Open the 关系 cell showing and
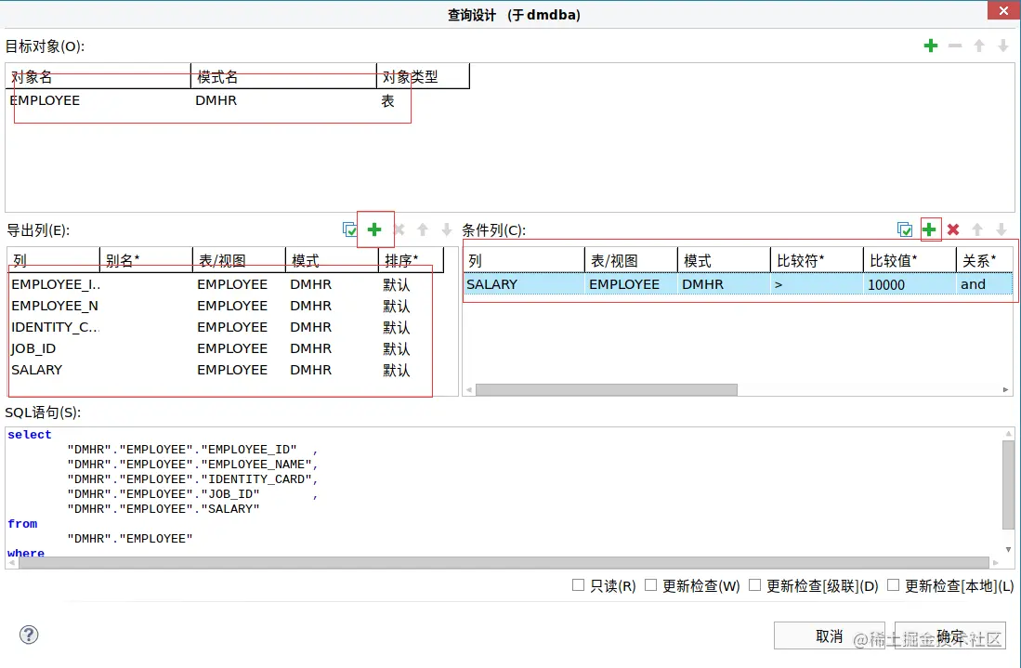This screenshot has width=1021, height=668. pos(984,284)
